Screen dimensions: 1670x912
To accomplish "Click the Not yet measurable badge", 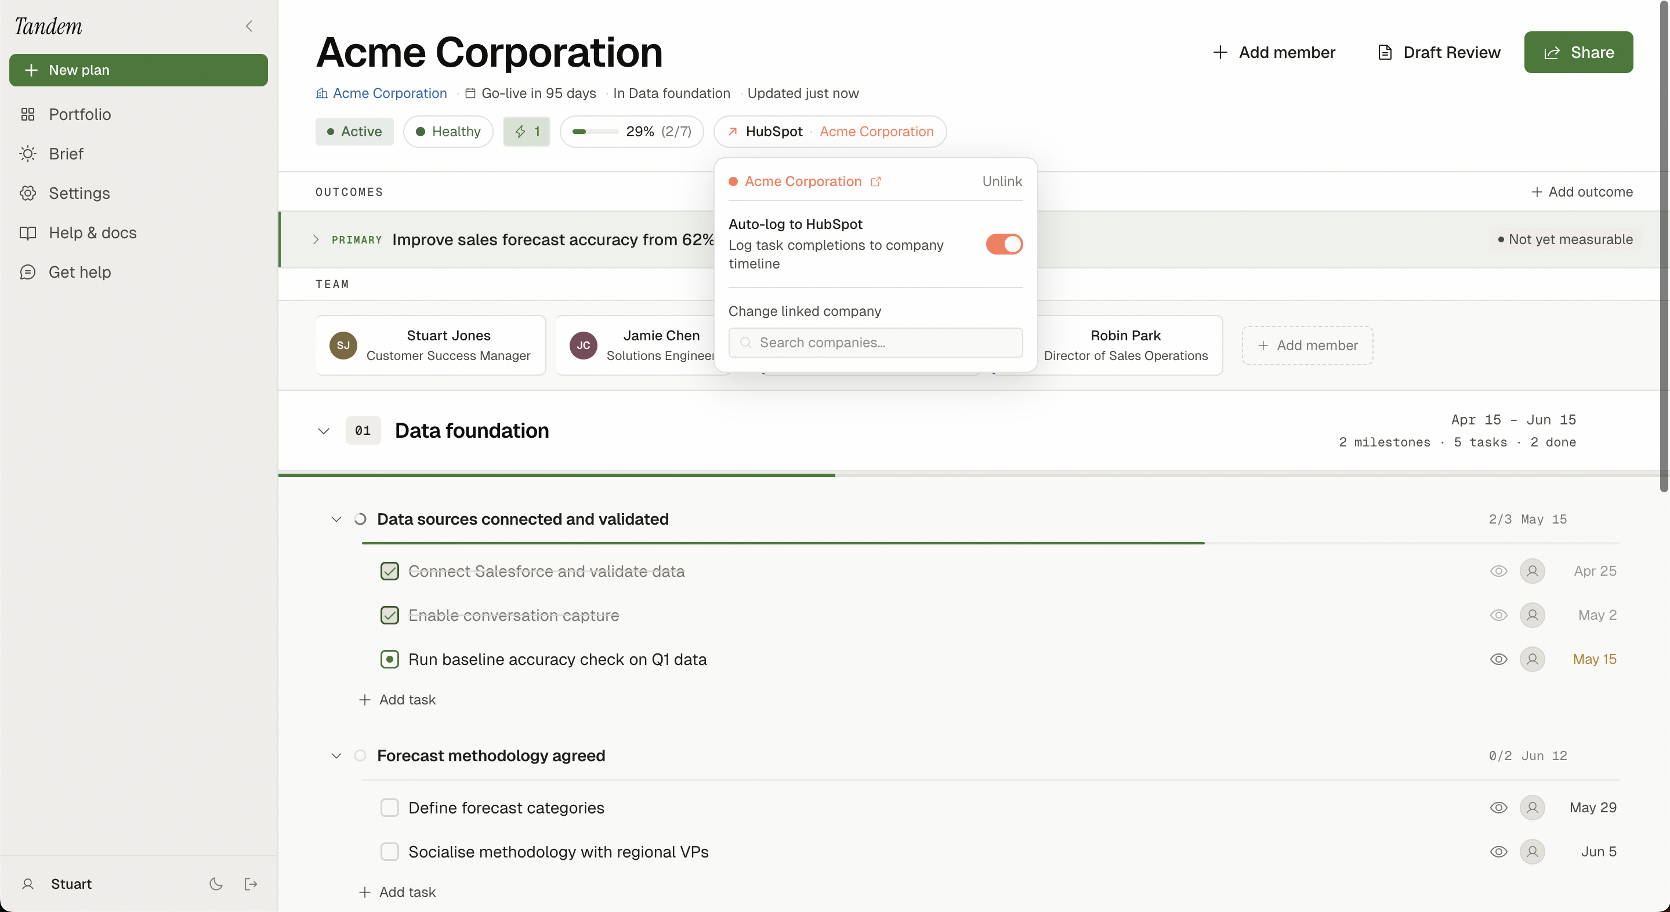I will [x=1565, y=240].
